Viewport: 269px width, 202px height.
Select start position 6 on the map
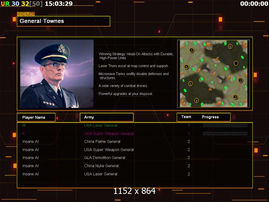point(190,84)
